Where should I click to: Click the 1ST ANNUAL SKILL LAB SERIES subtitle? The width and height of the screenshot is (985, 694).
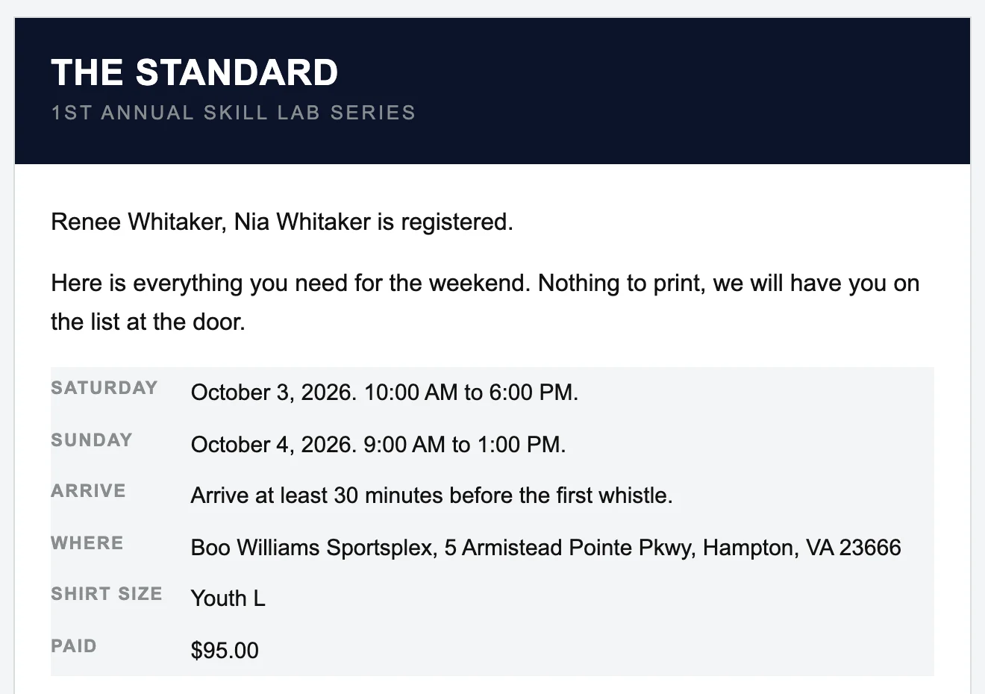[x=233, y=113]
